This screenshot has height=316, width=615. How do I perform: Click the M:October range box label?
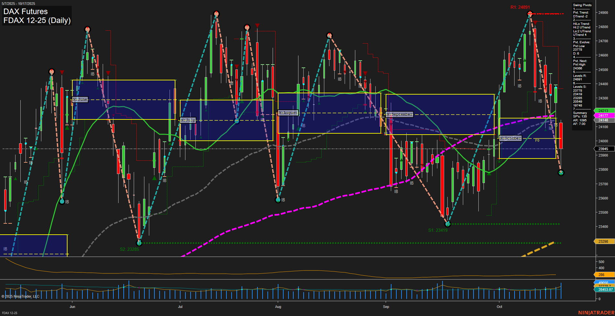[x=510, y=138]
